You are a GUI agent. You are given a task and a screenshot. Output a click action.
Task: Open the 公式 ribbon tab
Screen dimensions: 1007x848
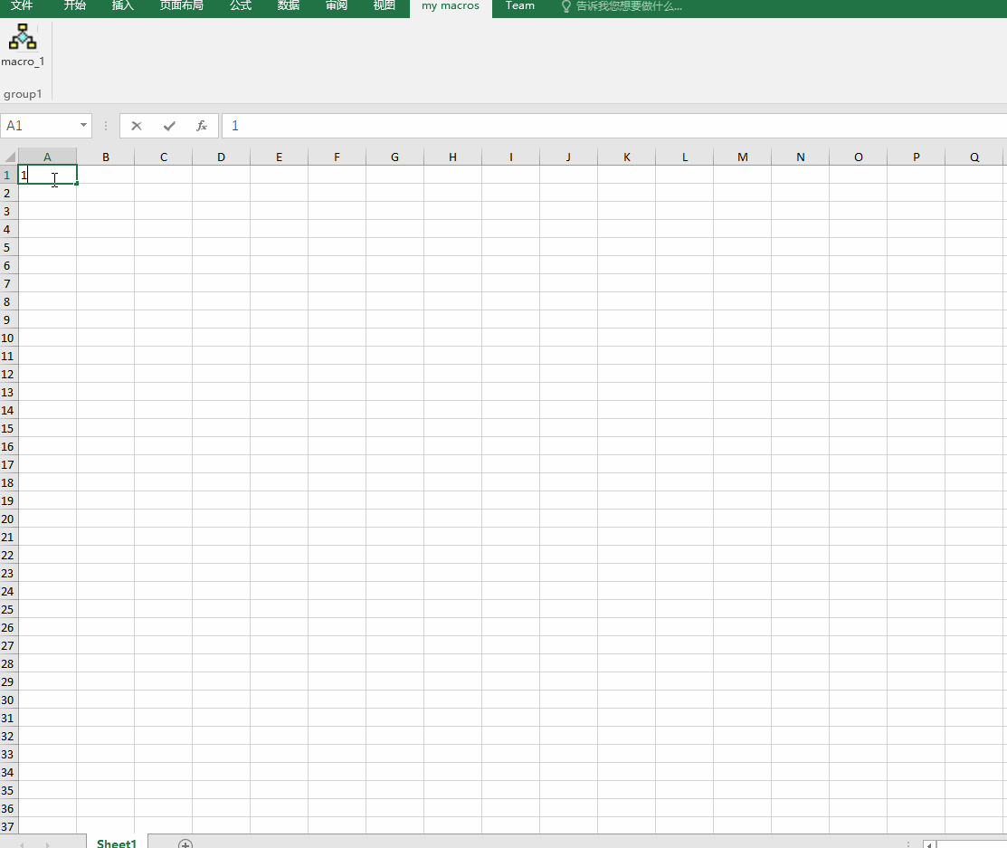click(241, 5)
